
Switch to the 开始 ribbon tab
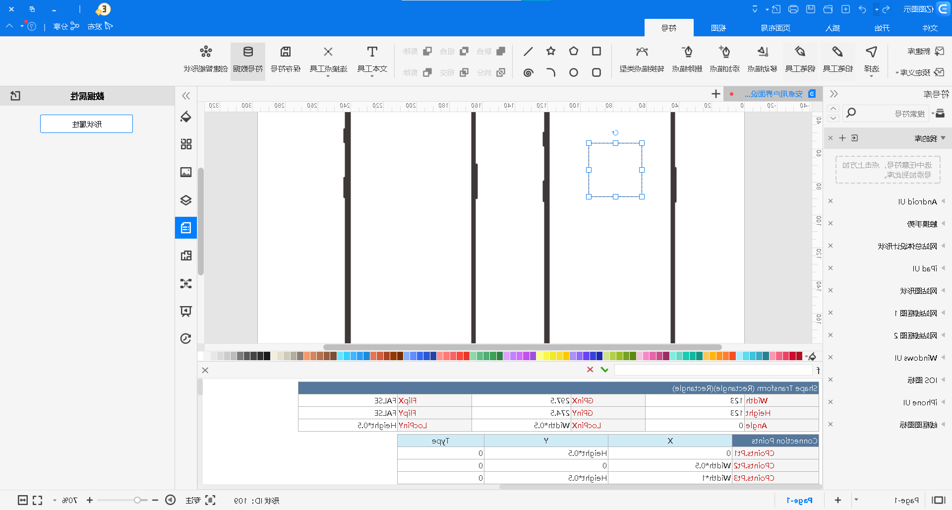point(882,28)
